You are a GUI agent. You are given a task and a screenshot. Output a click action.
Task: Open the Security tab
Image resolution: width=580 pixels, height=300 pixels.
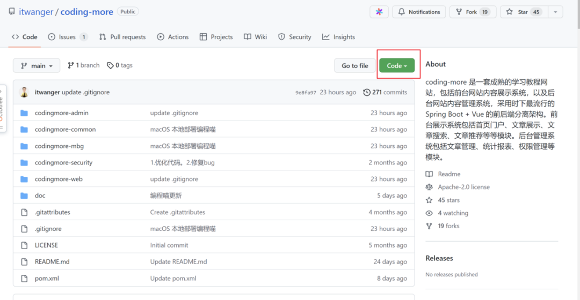pos(295,37)
